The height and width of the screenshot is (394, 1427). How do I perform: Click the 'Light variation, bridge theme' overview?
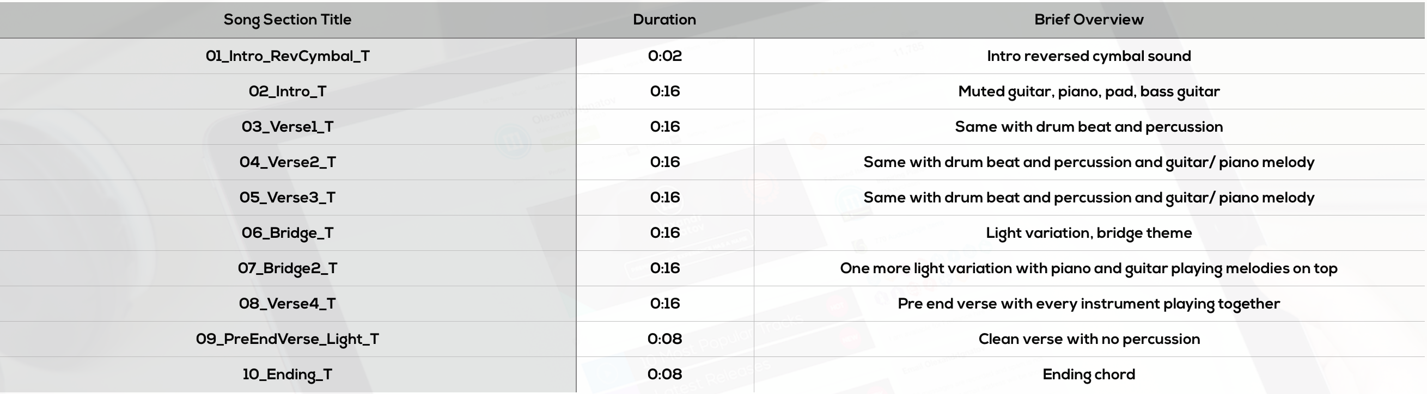1089,233
